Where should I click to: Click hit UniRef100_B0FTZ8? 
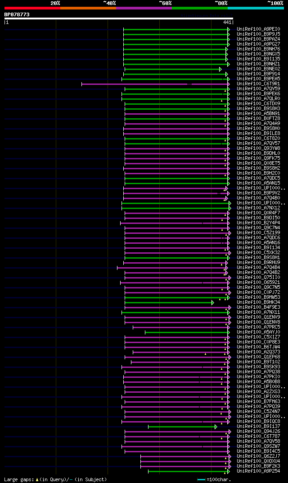click(x=258, y=119)
